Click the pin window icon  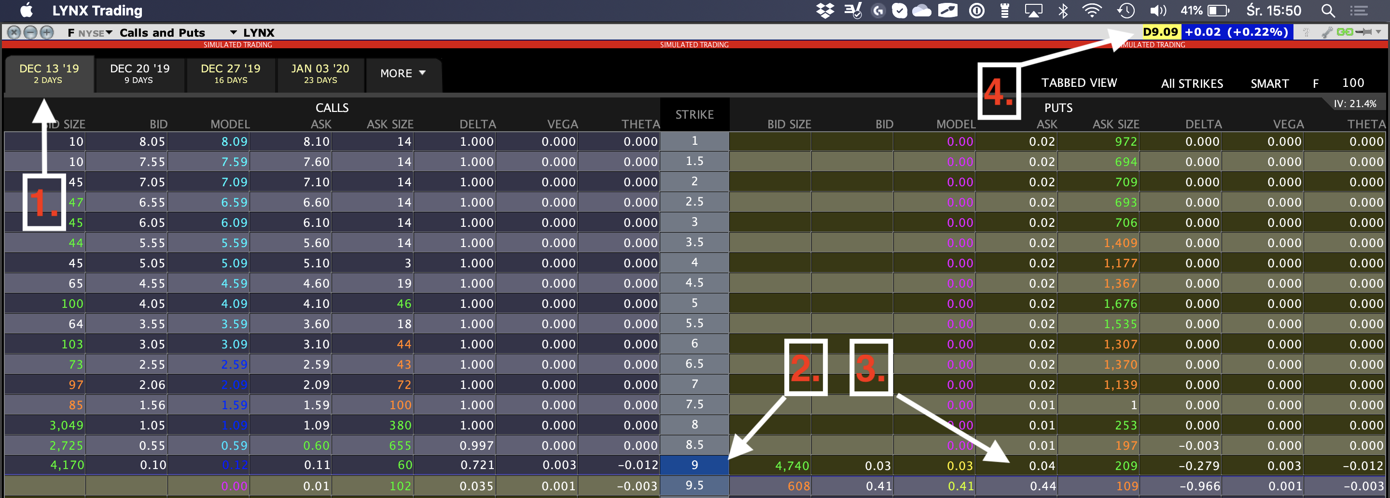click(1363, 32)
